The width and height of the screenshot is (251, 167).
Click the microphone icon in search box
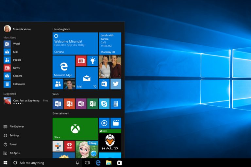pyautogui.click(x=77, y=162)
